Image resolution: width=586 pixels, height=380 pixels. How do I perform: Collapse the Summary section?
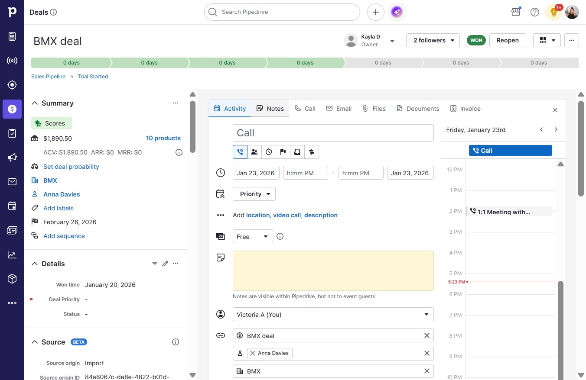tap(35, 103)
